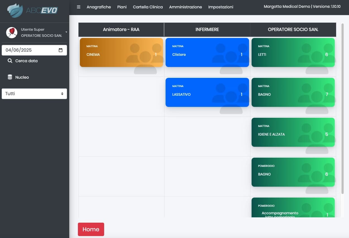Screen dimensions: 349x238
Task: Open the Cartella Clinica menu
Action: [x=148, y=7]
